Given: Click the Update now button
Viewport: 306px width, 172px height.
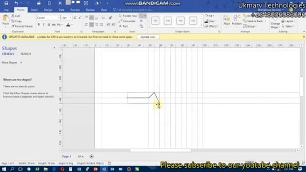Looking at the screenshot, I should tap(148, 37).
